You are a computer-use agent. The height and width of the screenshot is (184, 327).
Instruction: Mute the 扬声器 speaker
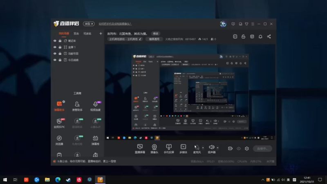coord(211,149)
